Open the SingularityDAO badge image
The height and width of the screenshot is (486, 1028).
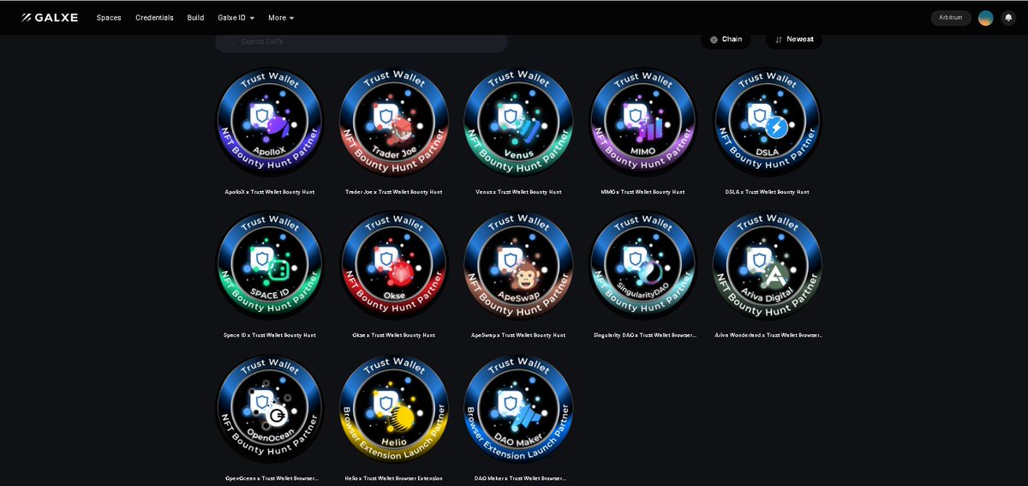tap(642, 266)
